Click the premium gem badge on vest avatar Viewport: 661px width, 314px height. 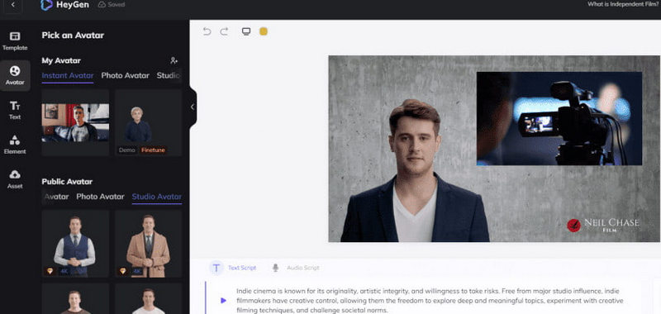(50, 271)
